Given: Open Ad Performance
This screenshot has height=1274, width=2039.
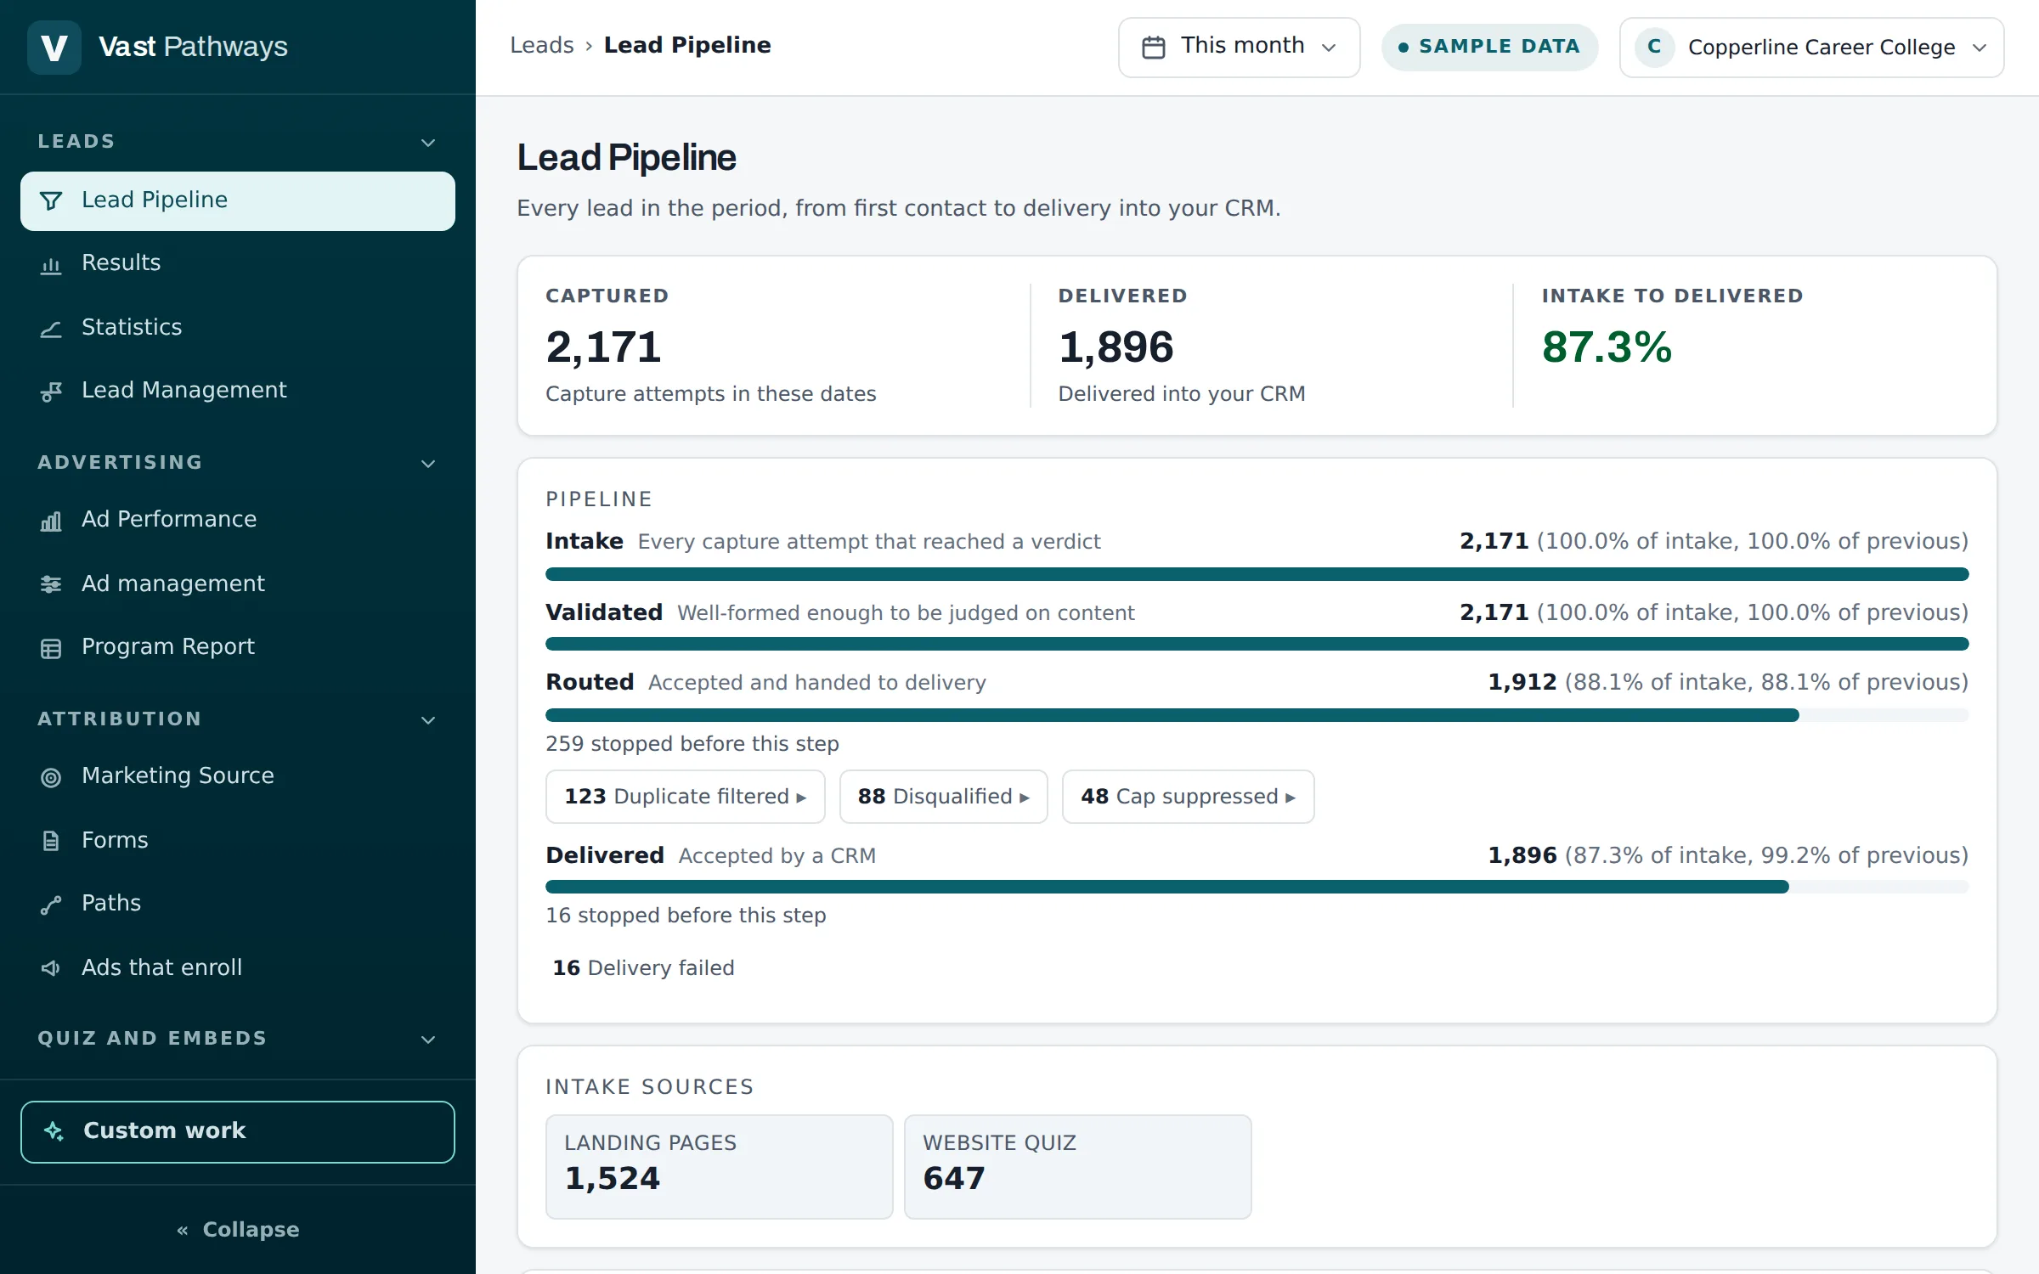Looking at the screenshot, I should pos(238,520).
